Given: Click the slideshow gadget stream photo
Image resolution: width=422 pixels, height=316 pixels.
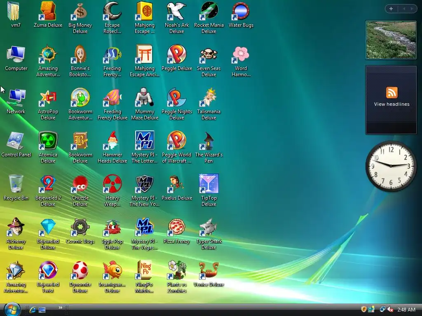Looking at the screenshot, I should [x=391, y=40].
